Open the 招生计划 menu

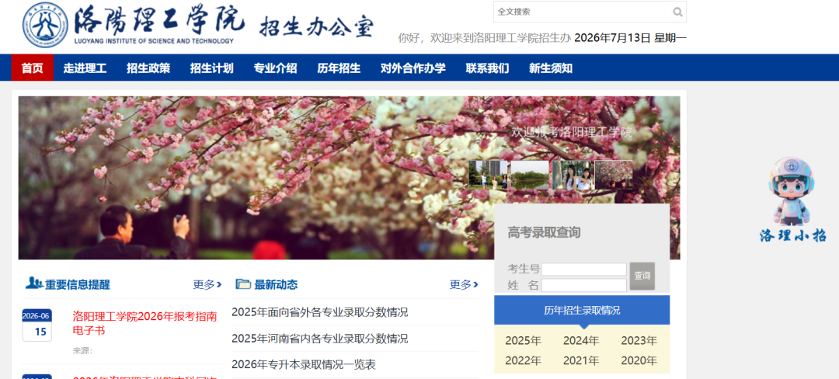(212, 68)
